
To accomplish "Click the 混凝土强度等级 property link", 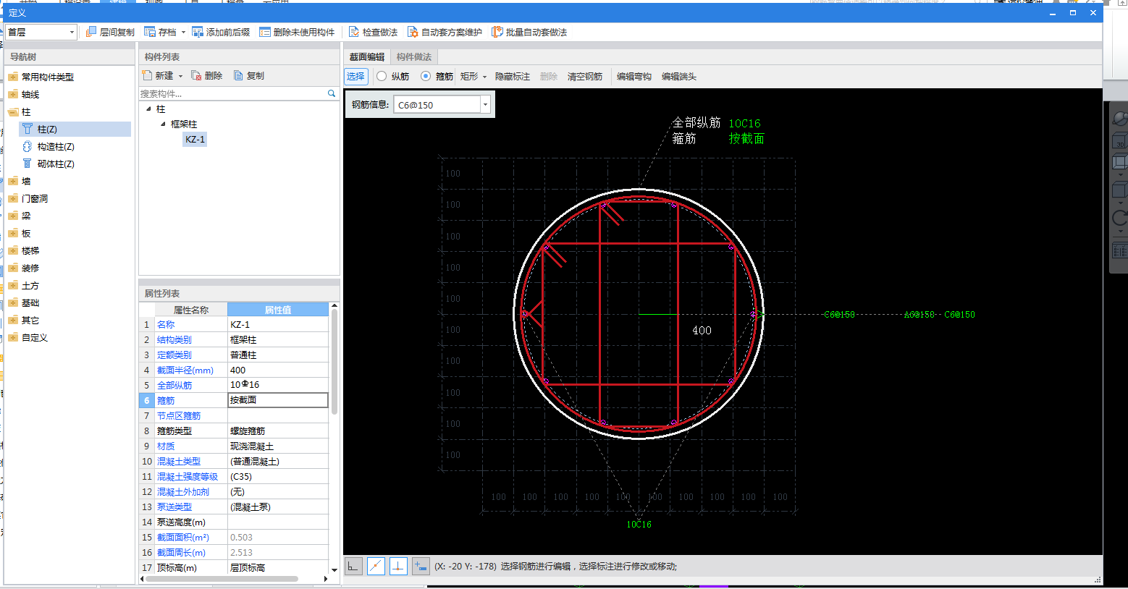I will 188,476.
